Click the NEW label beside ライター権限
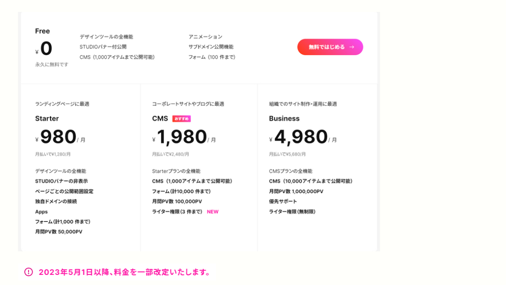The width and height of the screenshot is (506, 285). [x=213, y=211]
